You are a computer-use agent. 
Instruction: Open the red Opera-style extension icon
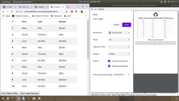click(72, 12)
